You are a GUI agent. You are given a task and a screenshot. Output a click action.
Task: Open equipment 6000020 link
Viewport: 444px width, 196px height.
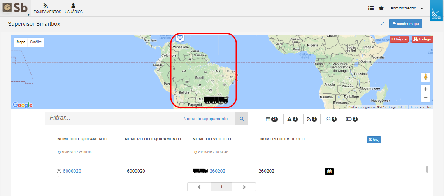click(x=72, y=171)
